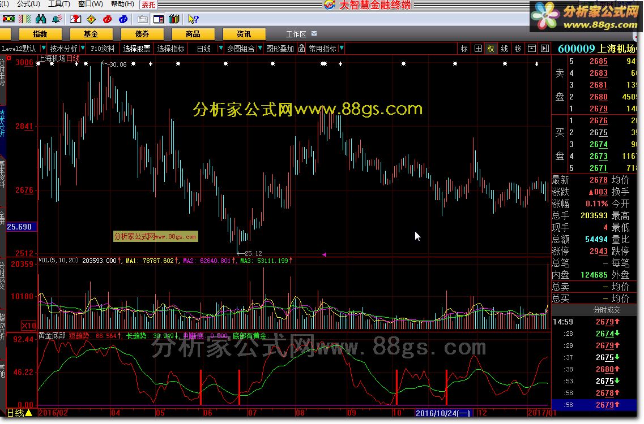Screen dimensions: 644x424
Task: Click the lock icon beside 图形叠加
Action: 301,49
